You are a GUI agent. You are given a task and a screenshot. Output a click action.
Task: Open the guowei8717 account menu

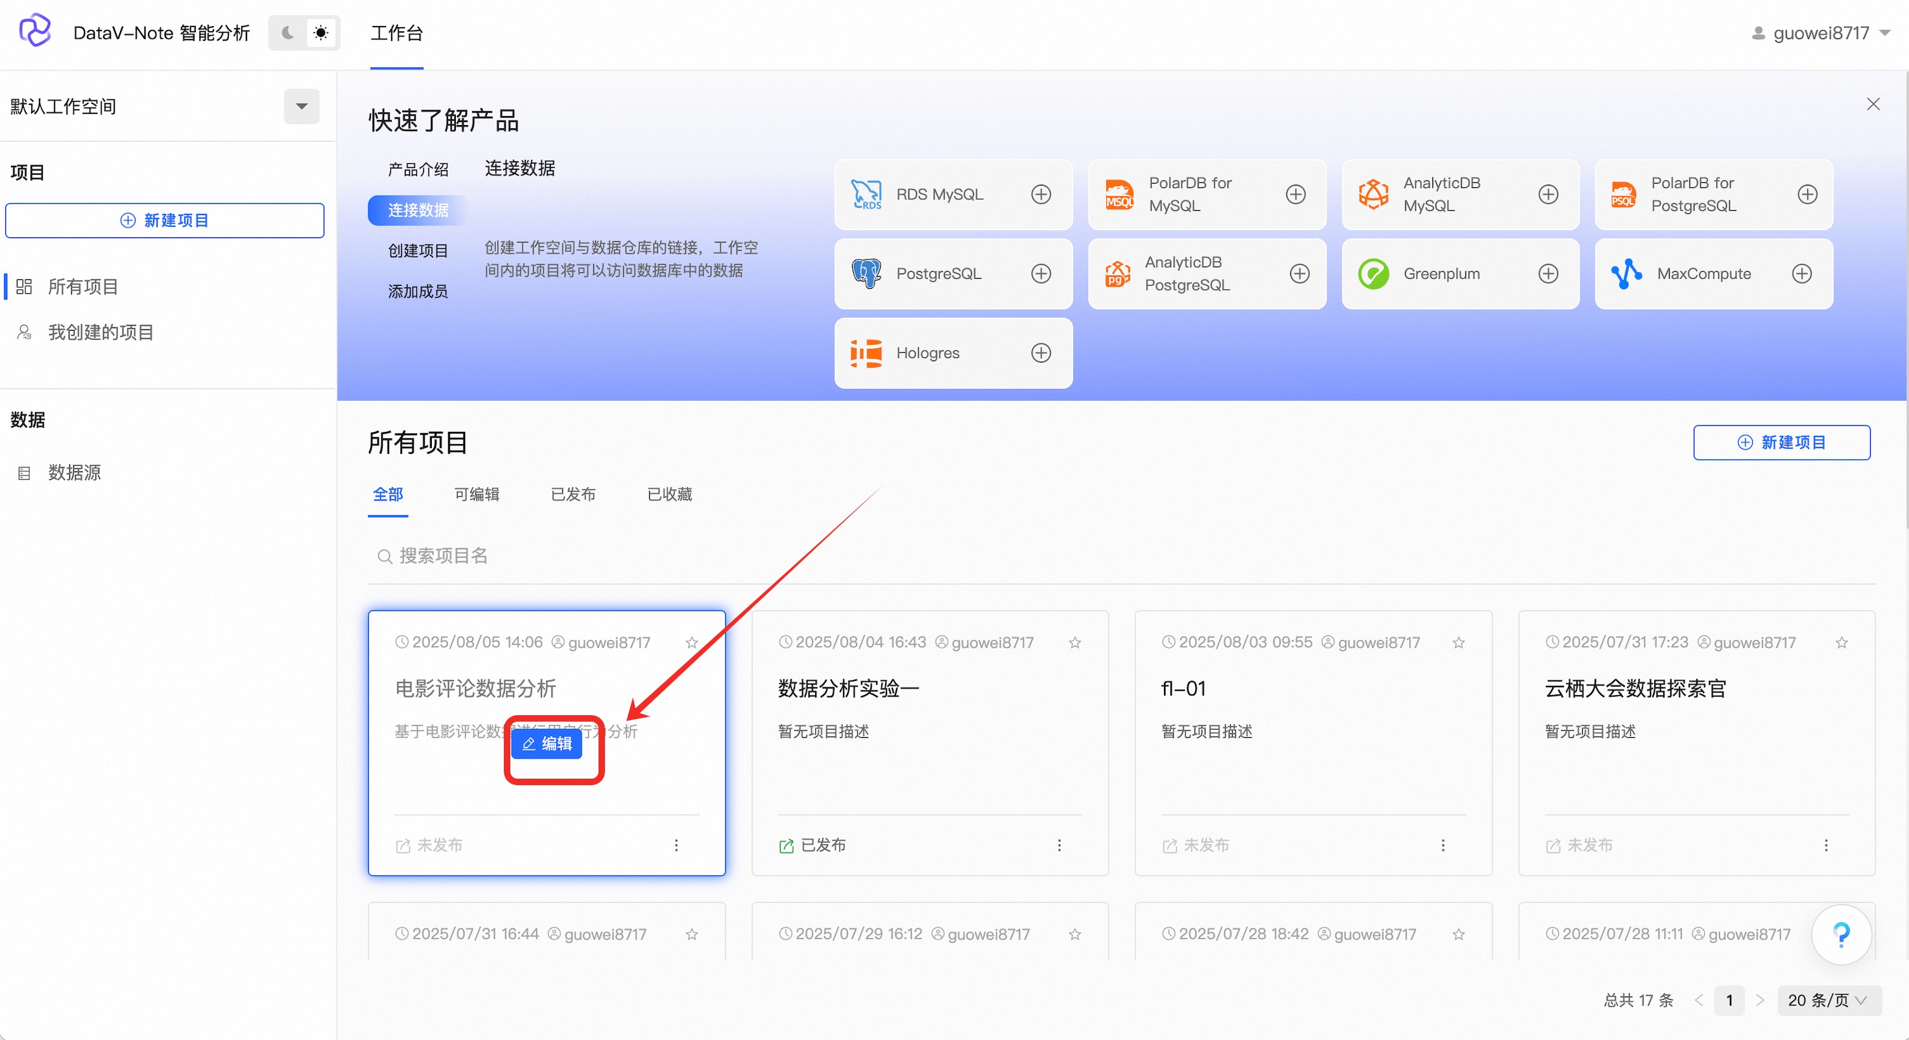click(x=1820, y=32)
